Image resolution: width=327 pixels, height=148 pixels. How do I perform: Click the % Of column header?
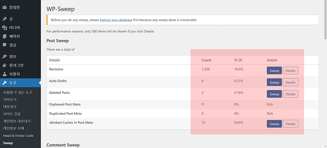click(x=238, y=60)
